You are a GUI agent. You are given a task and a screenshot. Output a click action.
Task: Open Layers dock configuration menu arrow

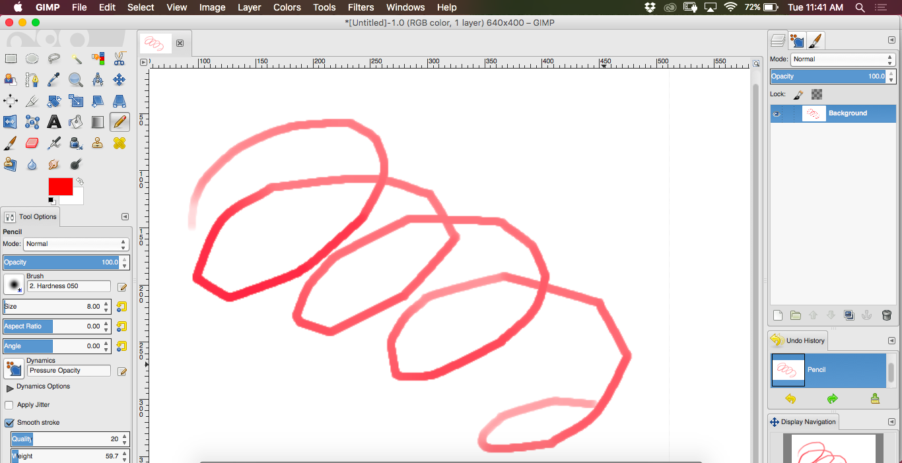click(x=891, y=40)
